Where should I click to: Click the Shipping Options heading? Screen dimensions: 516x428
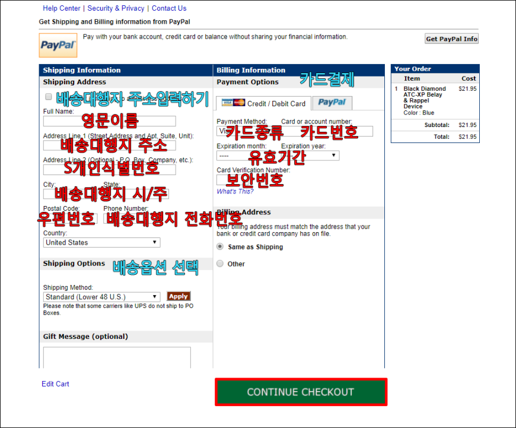coord(74,263)
